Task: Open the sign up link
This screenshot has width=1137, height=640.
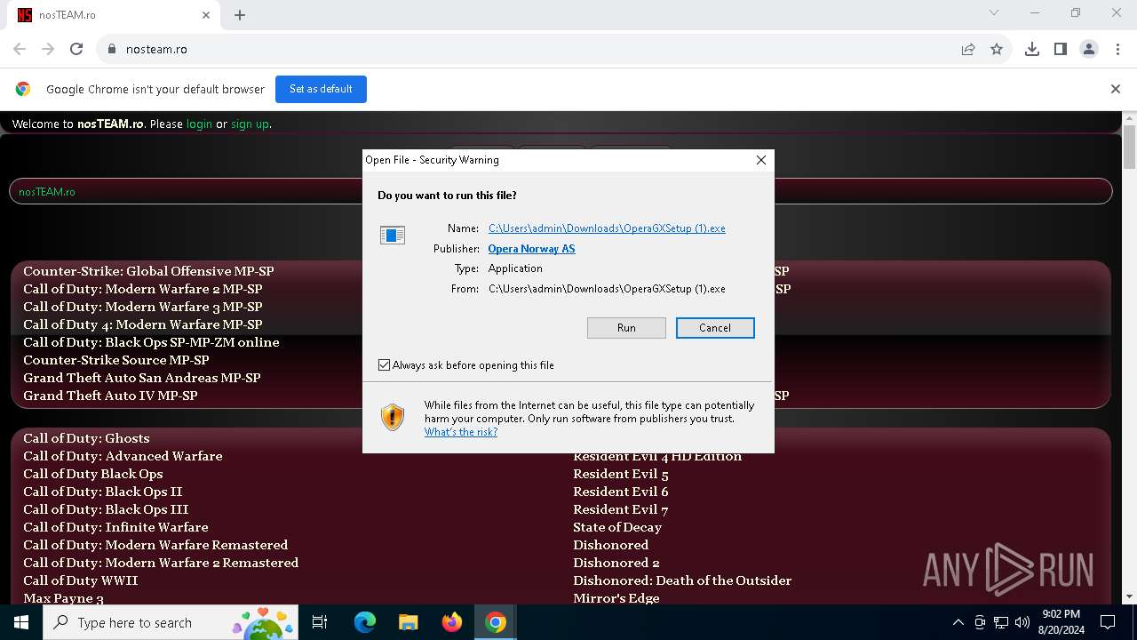Action: 250,124
